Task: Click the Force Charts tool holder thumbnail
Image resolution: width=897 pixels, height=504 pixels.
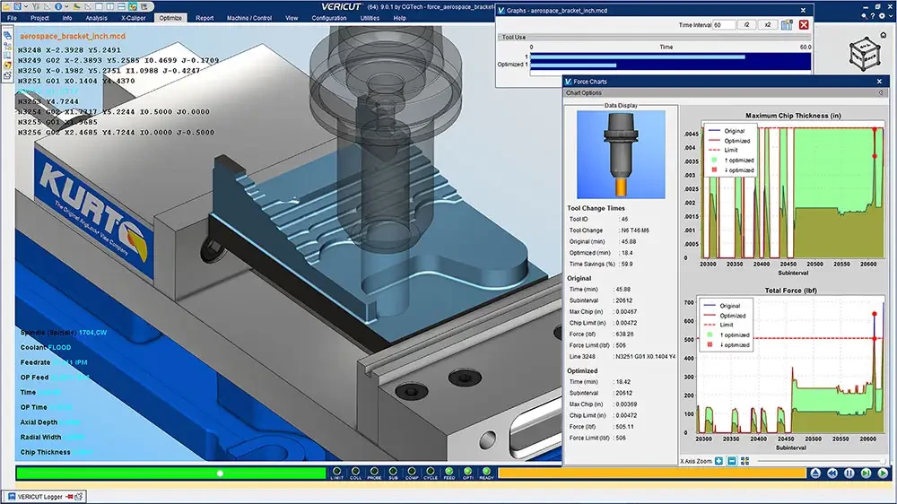Action: 621,154
